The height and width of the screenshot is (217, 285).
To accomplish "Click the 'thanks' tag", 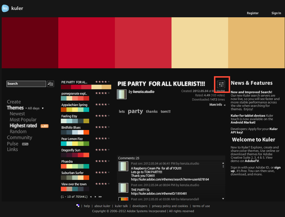I will (x=152, y=112).
